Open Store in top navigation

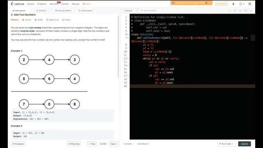point(87,4)
